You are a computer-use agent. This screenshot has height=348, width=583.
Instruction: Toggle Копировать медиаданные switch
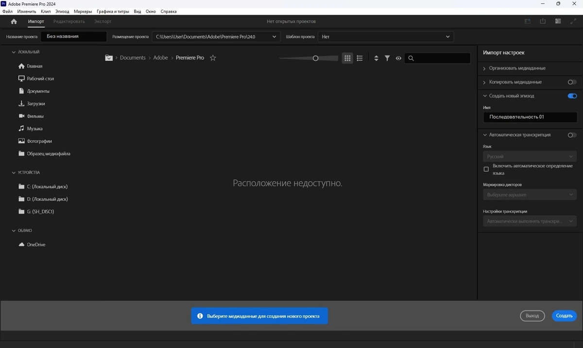click(572, 82)
